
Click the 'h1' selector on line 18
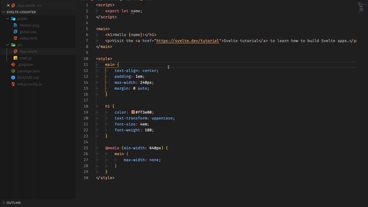(108, 106)
